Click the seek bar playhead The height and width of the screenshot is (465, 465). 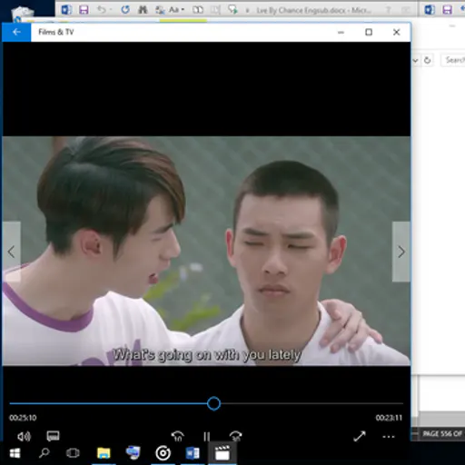click(x=213, y=403)
